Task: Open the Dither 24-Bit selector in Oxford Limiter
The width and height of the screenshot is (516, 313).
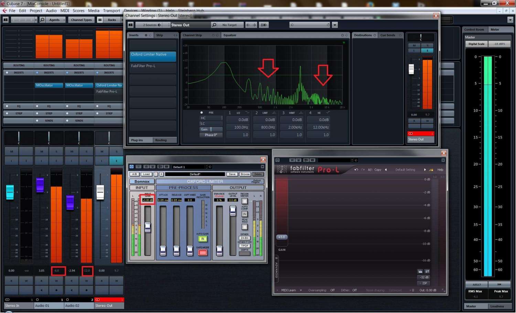Action: [245, 238]
